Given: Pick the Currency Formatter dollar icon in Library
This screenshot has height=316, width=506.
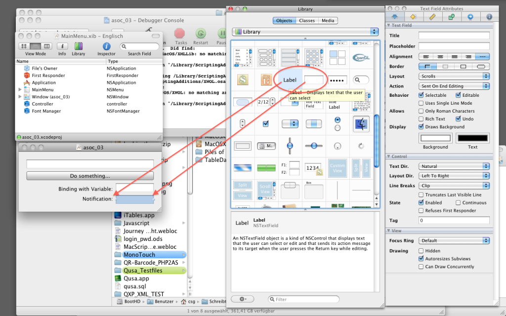Looking at the screenshot, I should [242, 79].
